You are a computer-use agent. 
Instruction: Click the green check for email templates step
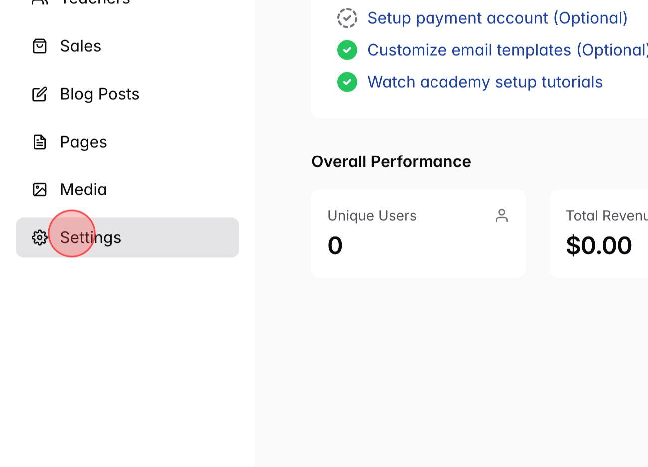tap(347, 50)
